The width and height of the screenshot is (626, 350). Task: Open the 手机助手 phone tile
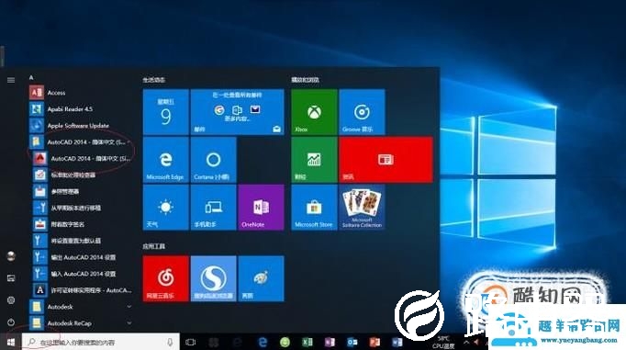click(213, 208)
